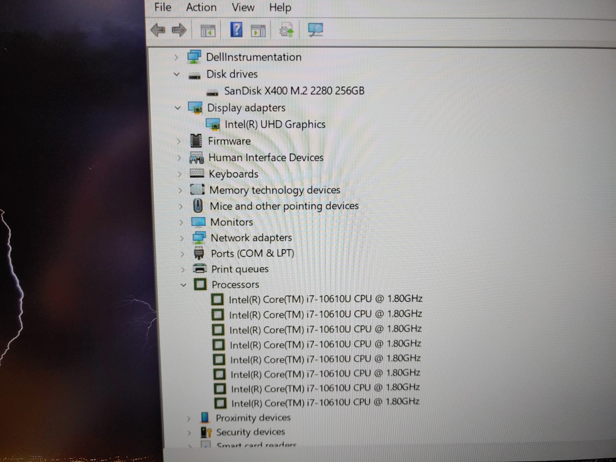This screenshot has width=616, height=462.
Task: Open the File menu
Action: [163, 7]
